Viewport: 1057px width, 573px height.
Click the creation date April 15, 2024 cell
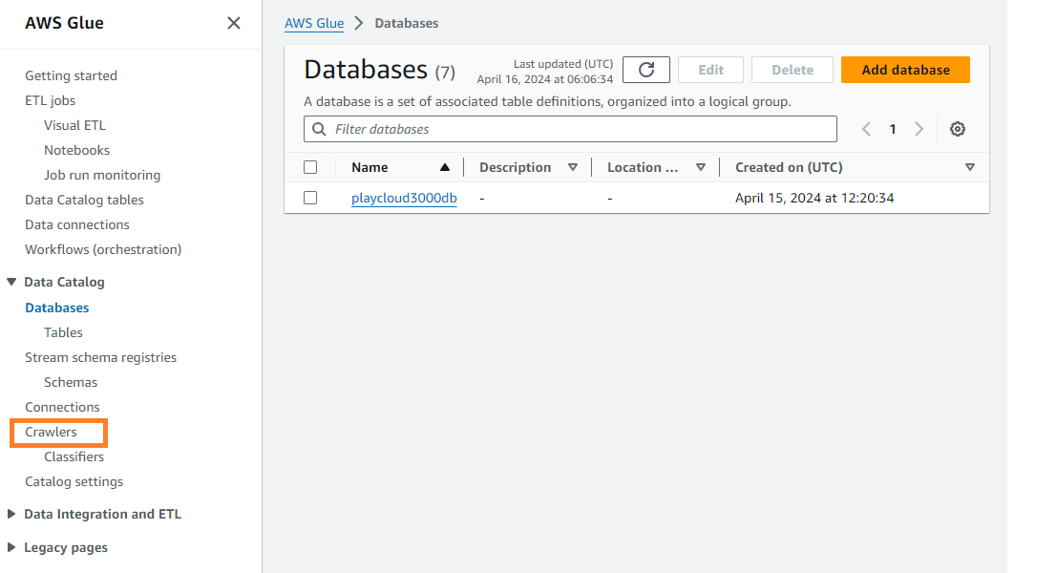point(814,199)
